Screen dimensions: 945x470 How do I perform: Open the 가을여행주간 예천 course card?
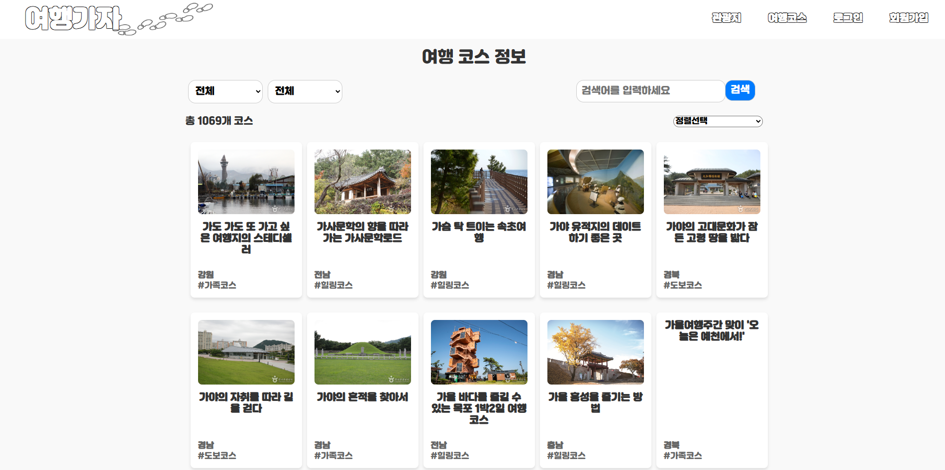(x=712, y=390)
